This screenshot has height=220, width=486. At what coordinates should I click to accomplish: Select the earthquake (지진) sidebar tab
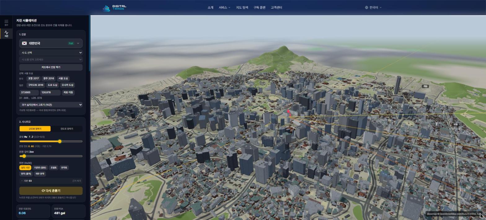click(6, 34)
